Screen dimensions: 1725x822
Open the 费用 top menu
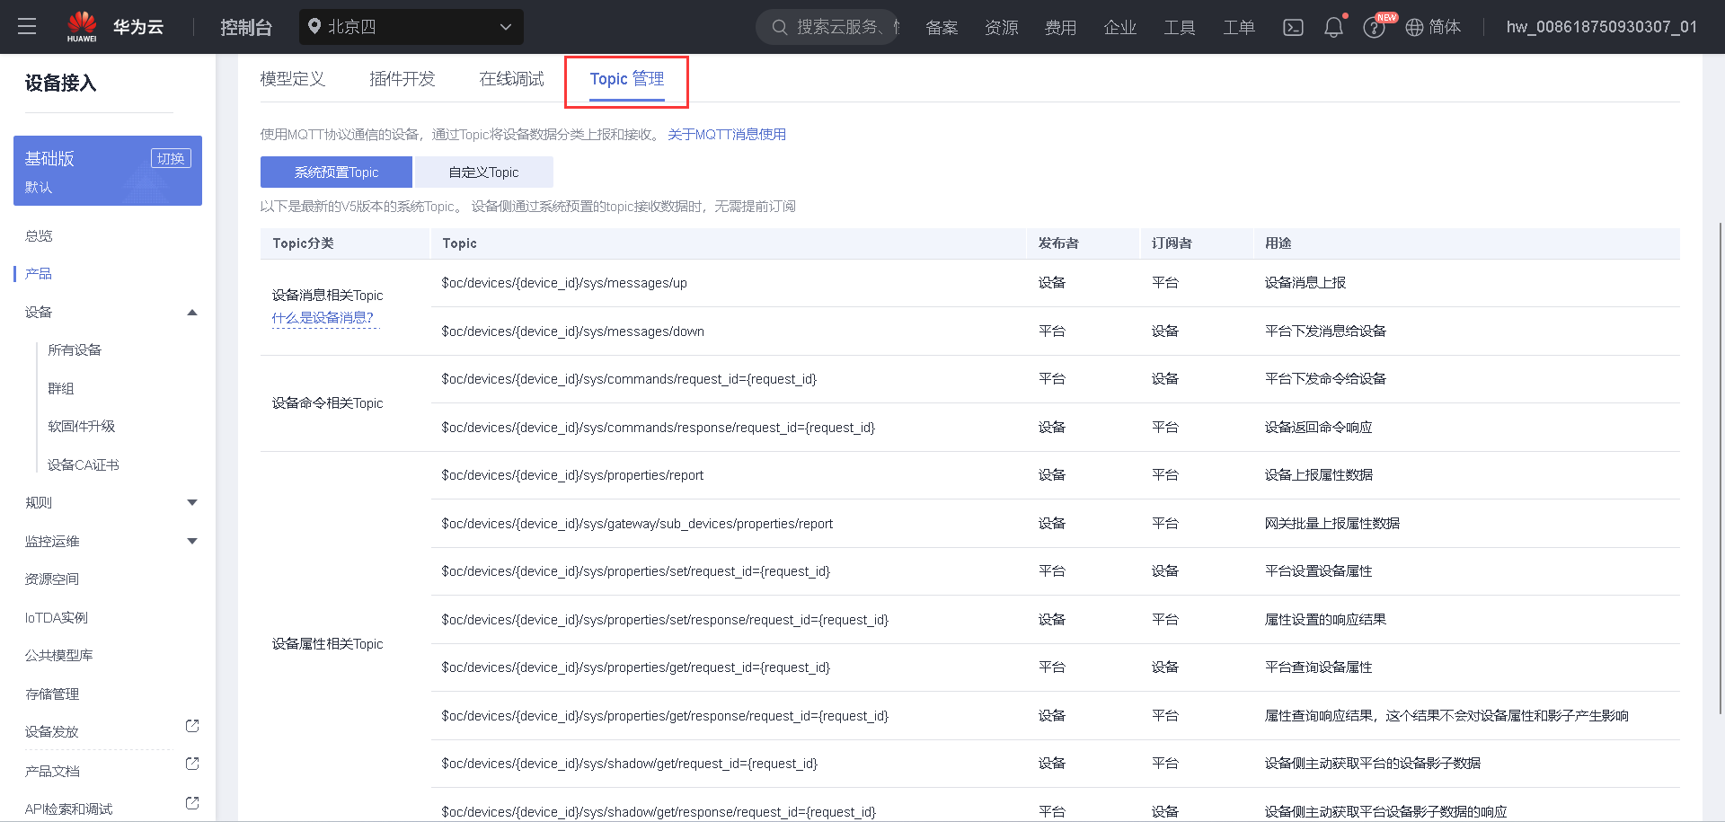tap(1060, 28)
